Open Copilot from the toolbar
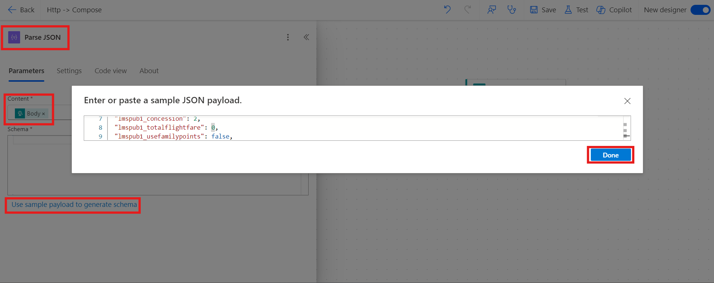This screenshot has height=283, width=714. (614, 10)
